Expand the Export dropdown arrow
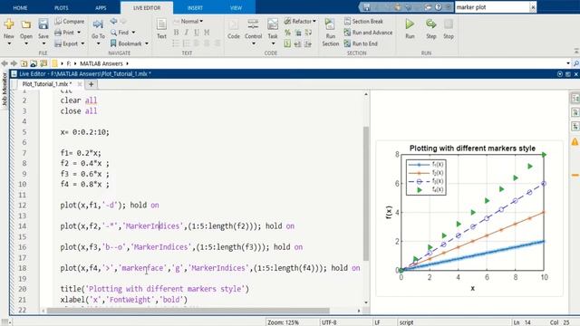 click(x=82, y=43)
